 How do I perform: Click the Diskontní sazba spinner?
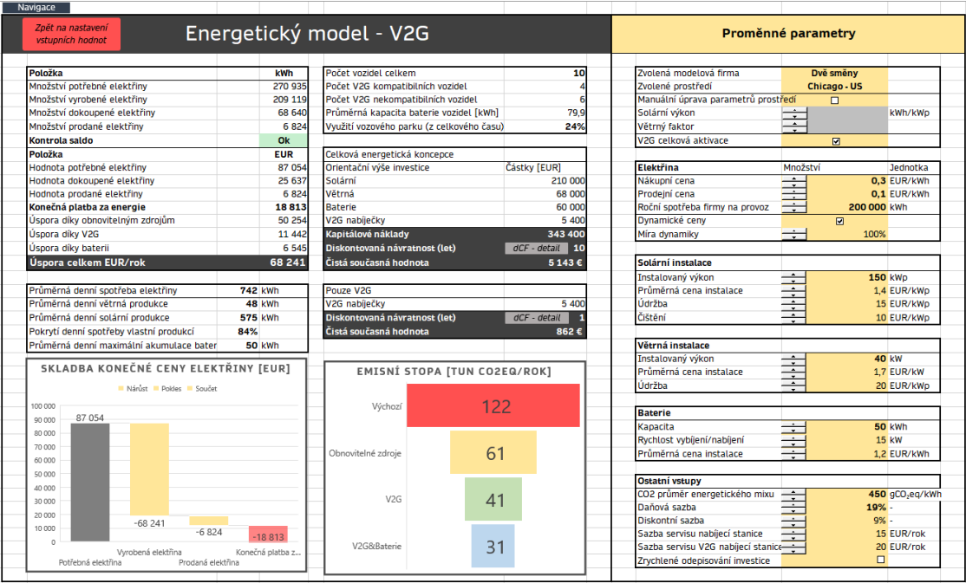(x=794, y=521)
